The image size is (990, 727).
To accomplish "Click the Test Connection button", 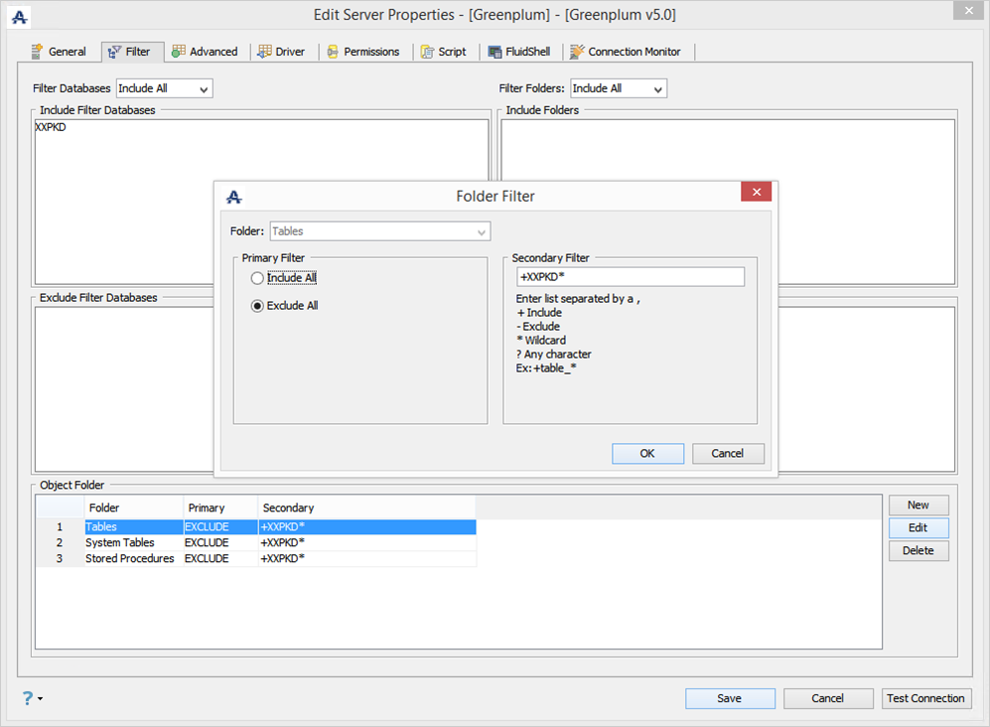I will tap(925, 698).
